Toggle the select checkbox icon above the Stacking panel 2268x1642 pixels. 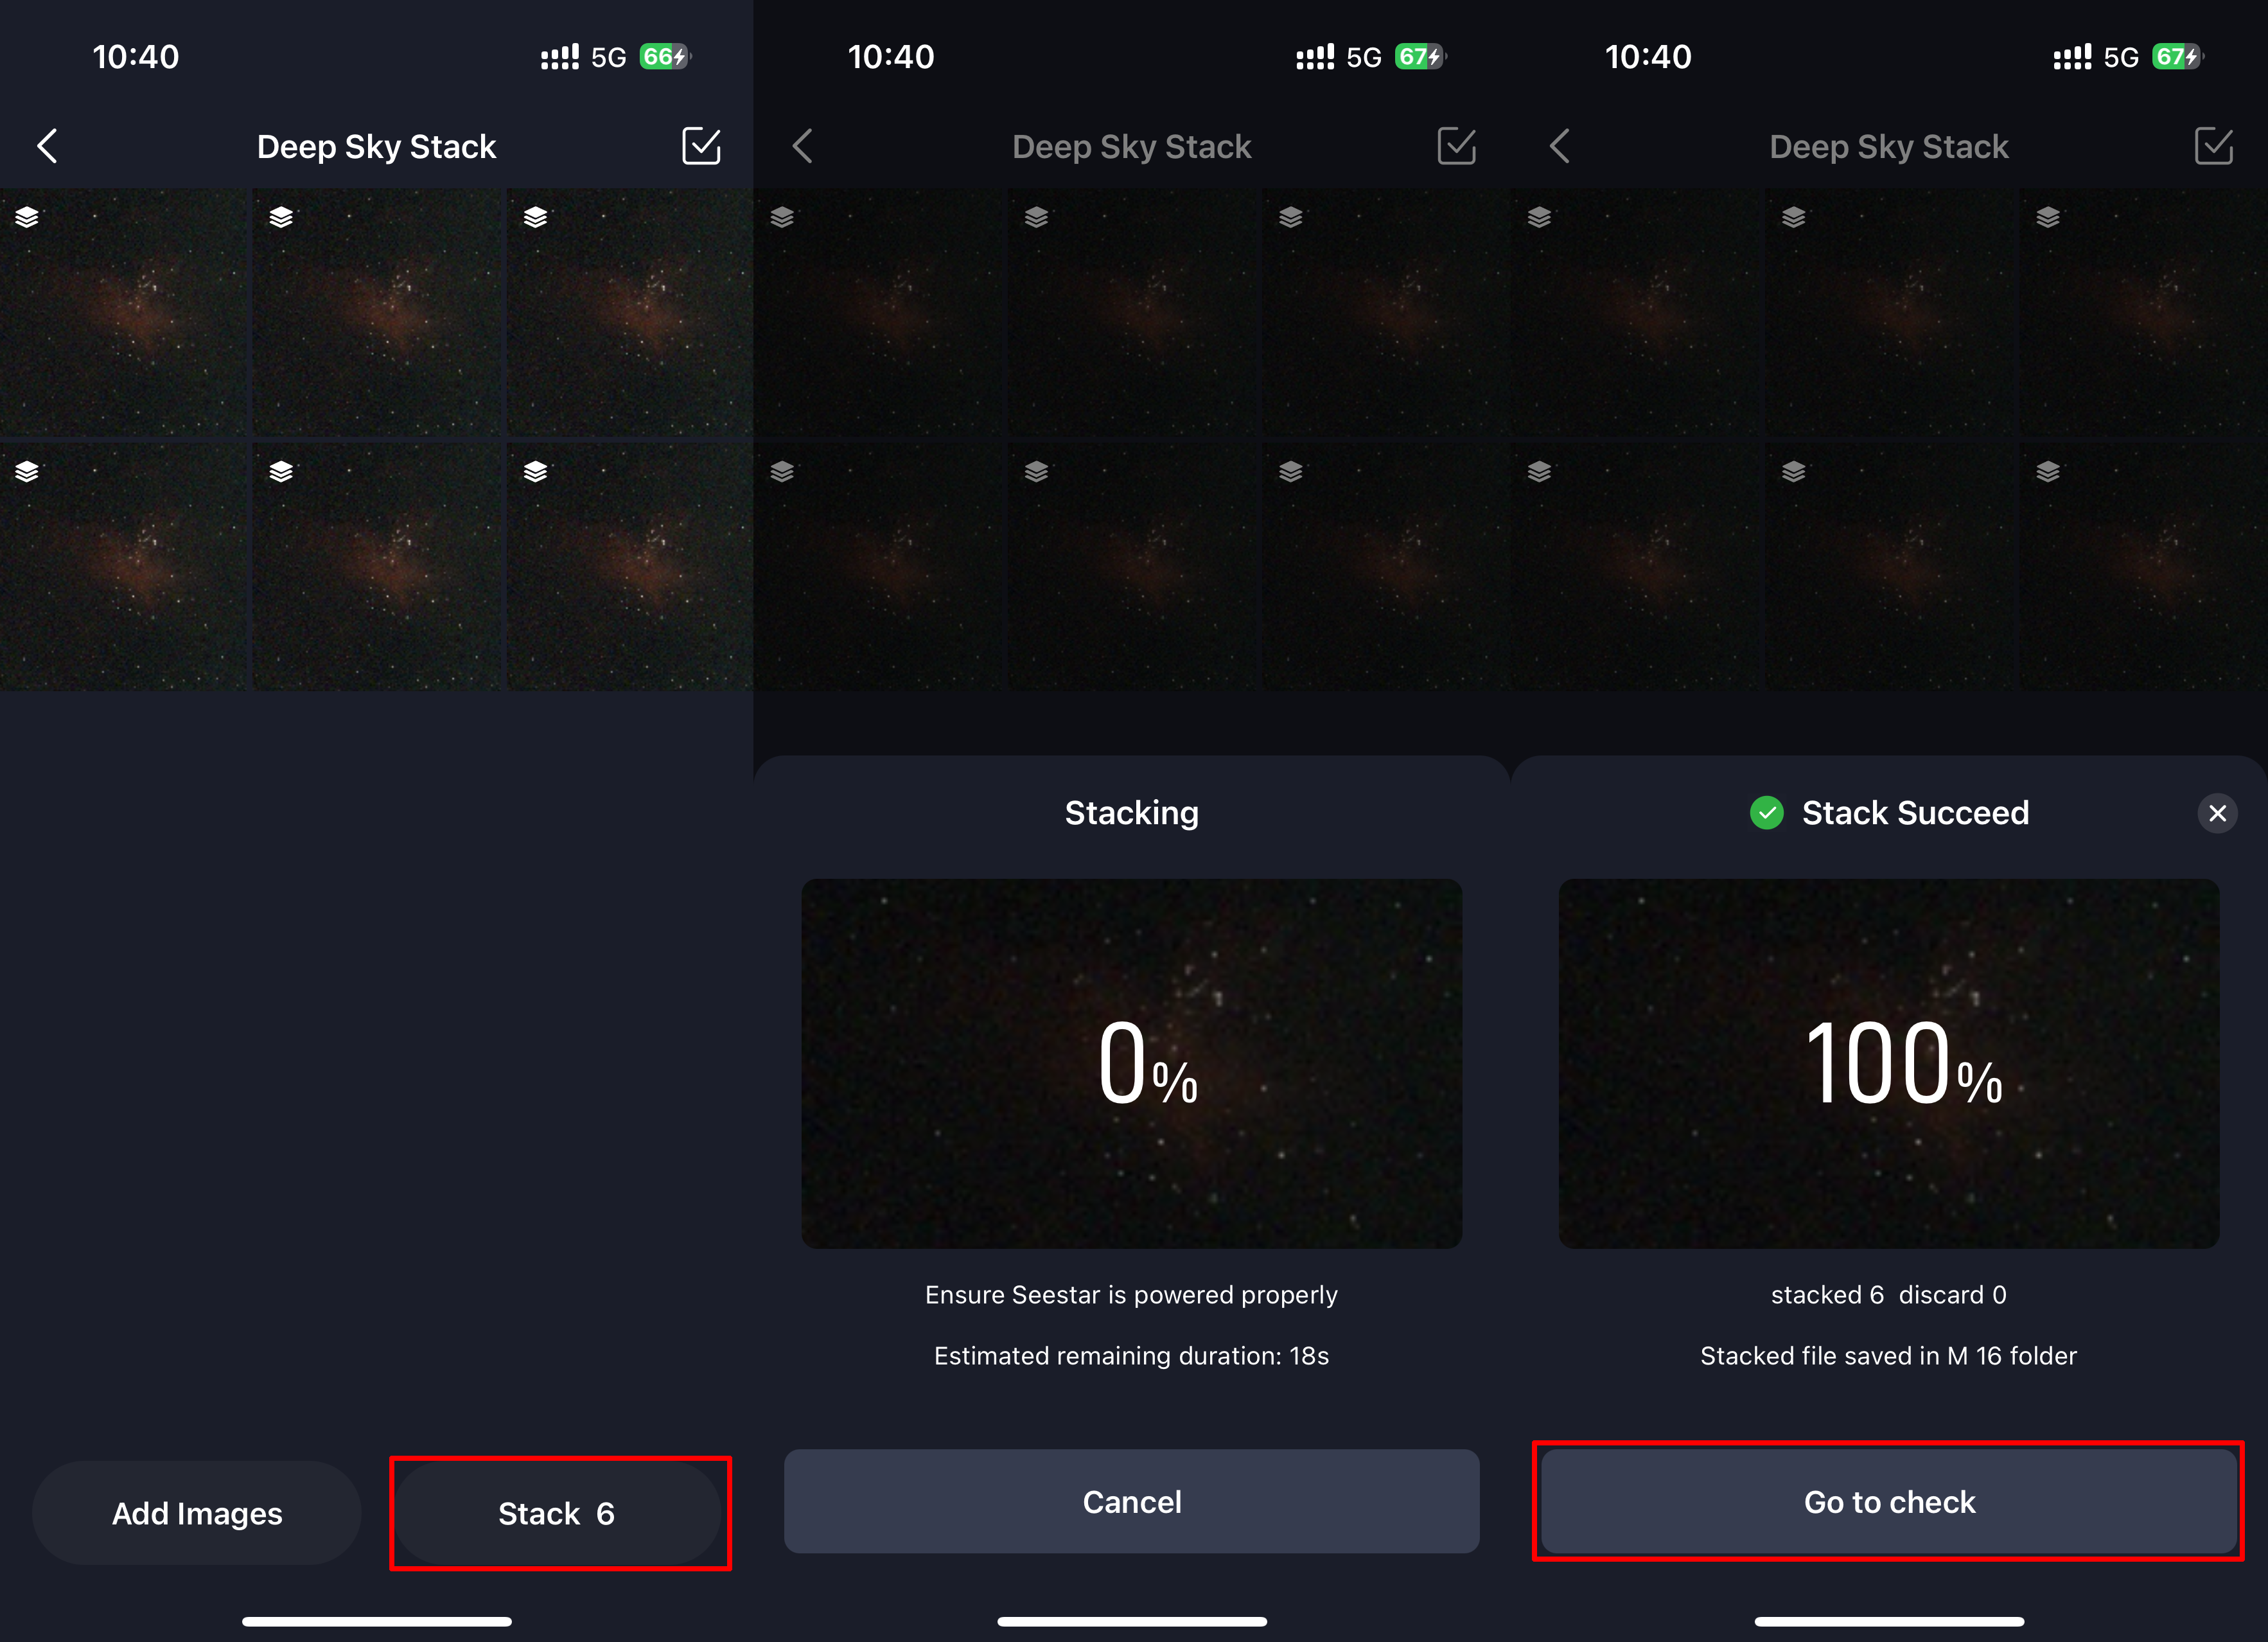click(x=1456, y=146)
